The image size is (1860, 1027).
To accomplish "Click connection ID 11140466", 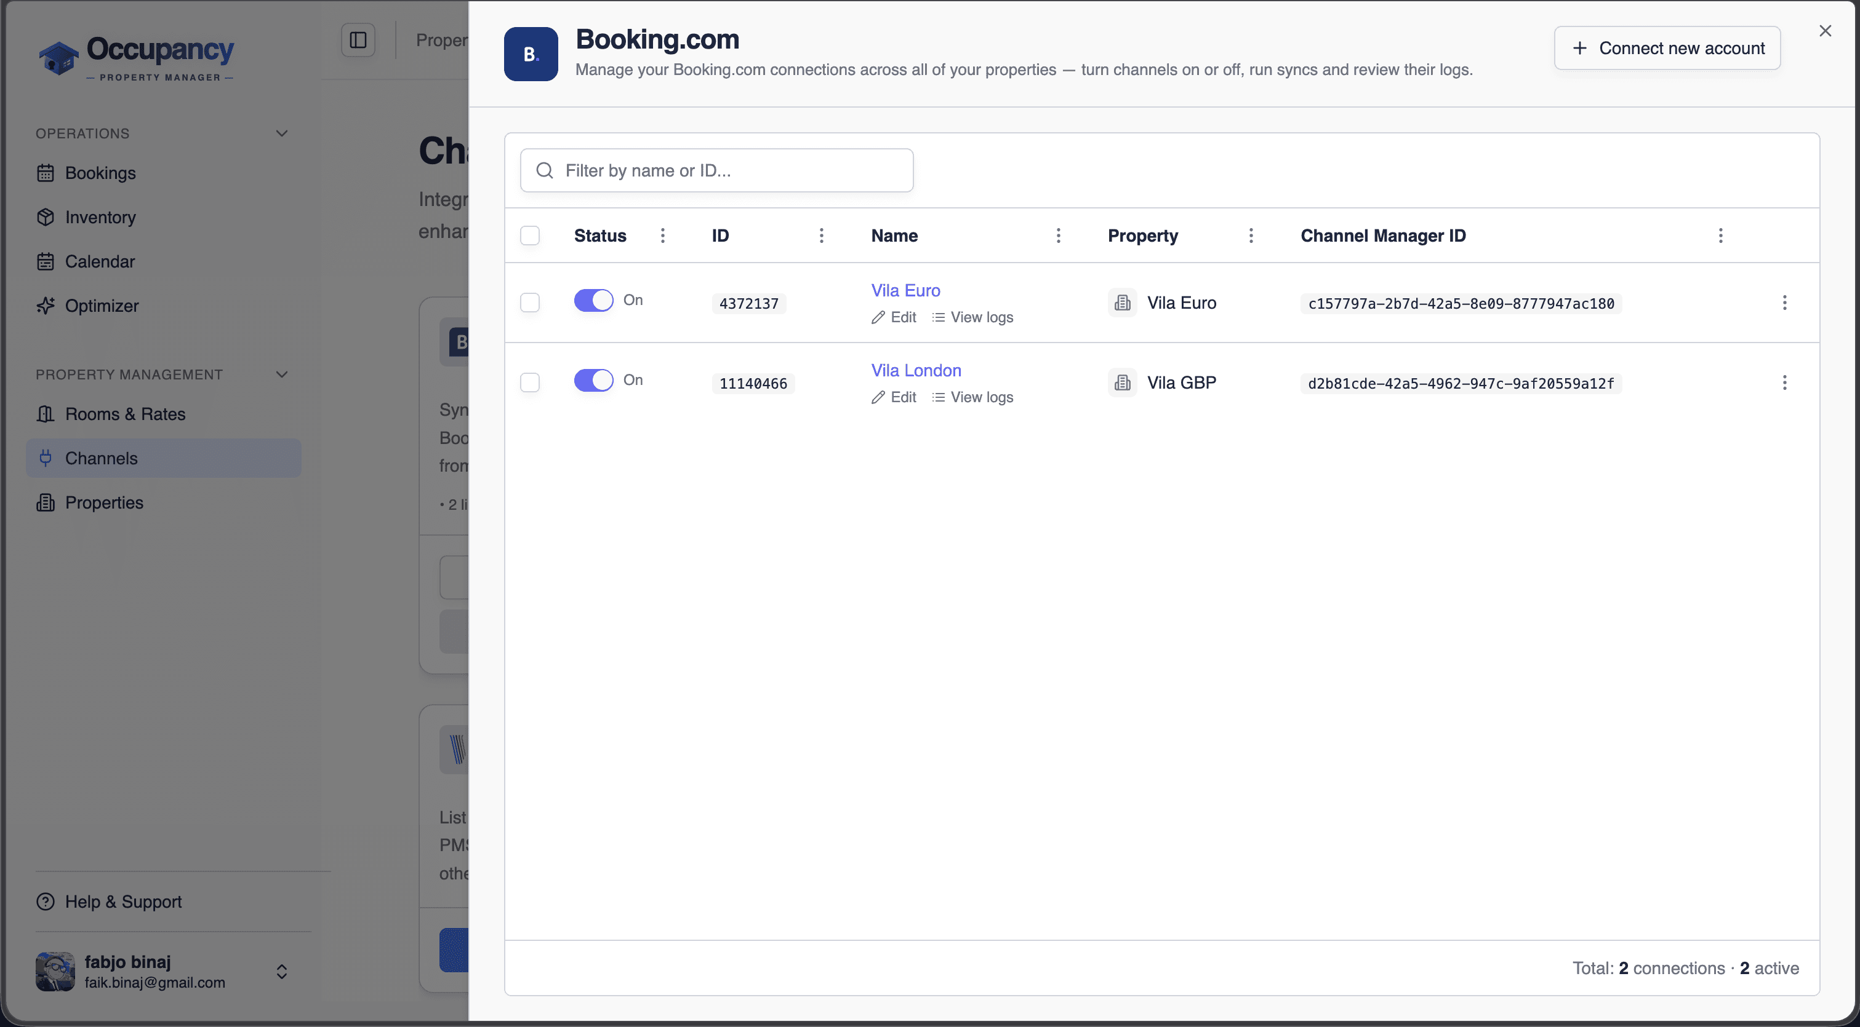I will click(753, 384).
